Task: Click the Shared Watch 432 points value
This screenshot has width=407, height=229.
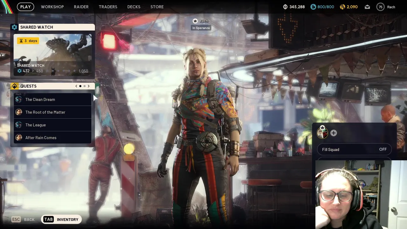Action: click(26, 71)
